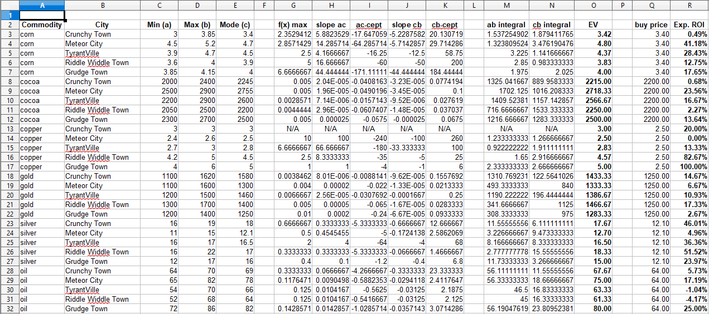709x314 pixels.
Task: Click the 'buy price' 64.00 in row 28
Action: point(651,271)
